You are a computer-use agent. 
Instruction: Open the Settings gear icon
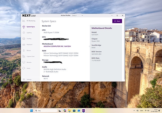tap(24, 79)
